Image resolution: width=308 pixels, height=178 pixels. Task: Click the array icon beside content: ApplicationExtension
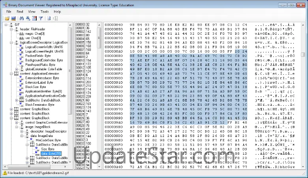(x=17, y=73)
